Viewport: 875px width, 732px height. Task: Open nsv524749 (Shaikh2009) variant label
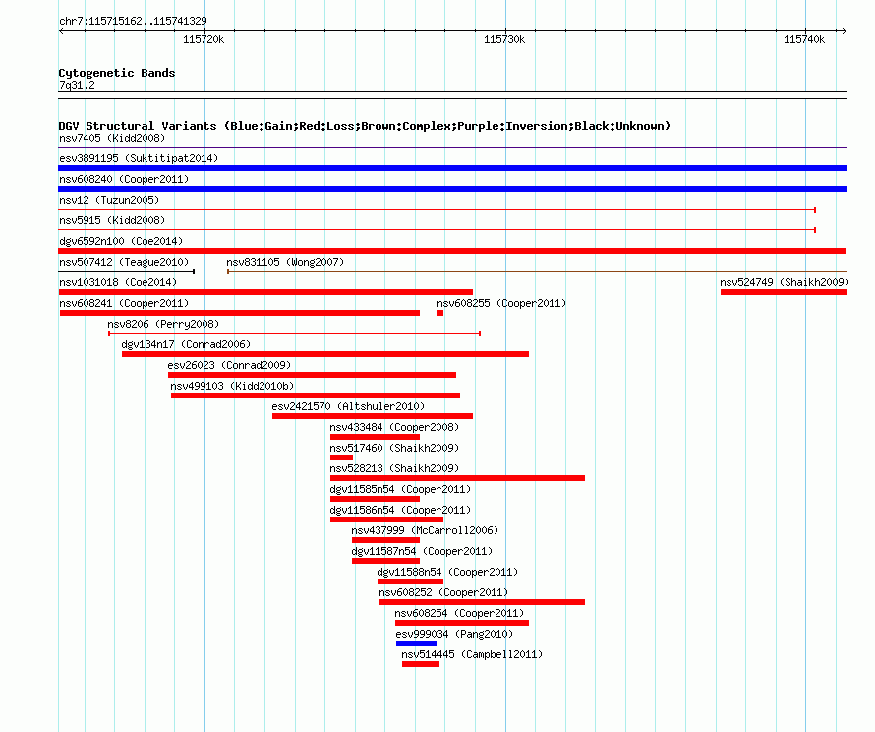tap(785, 282)
